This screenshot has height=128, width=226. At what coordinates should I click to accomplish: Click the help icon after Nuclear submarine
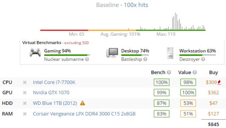tap(87, 59)
